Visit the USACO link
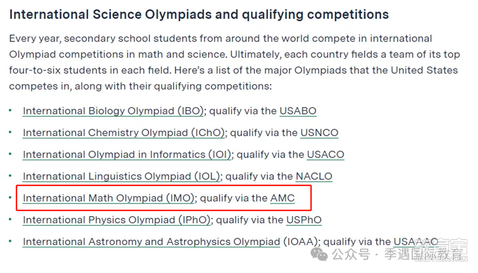 pyautogui.click(x=325, y=155)
